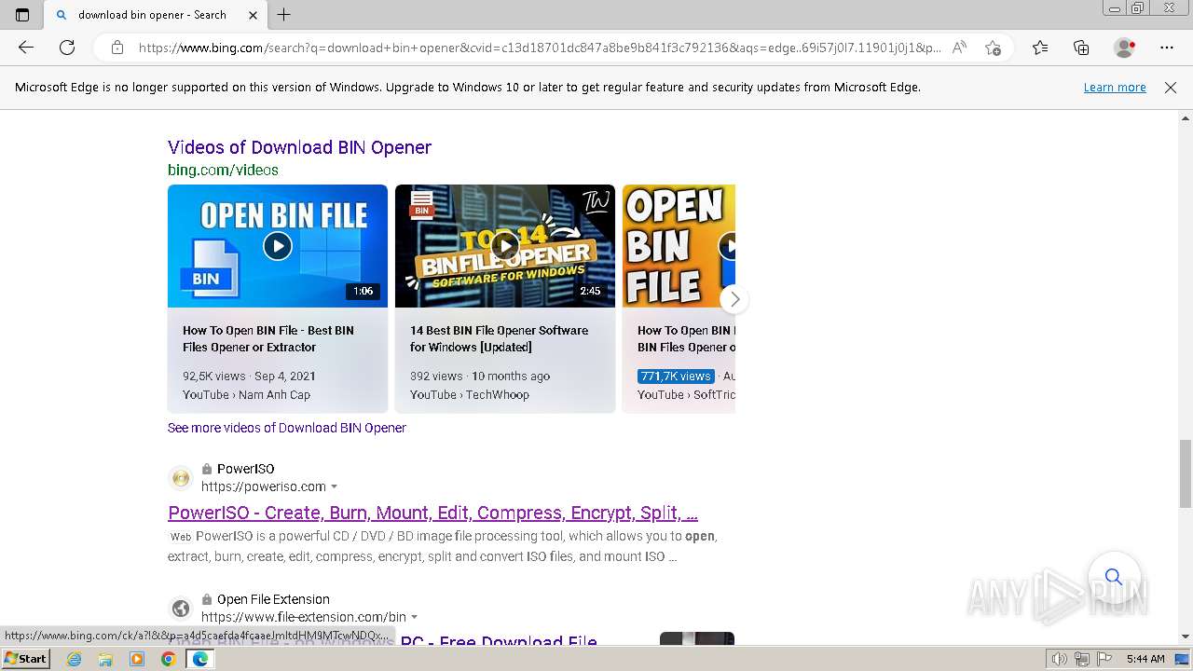This screenshot has height=671, width=1193.
Task: Click 'YouTube › TechWhoop' source text
Action: point(469,394)
